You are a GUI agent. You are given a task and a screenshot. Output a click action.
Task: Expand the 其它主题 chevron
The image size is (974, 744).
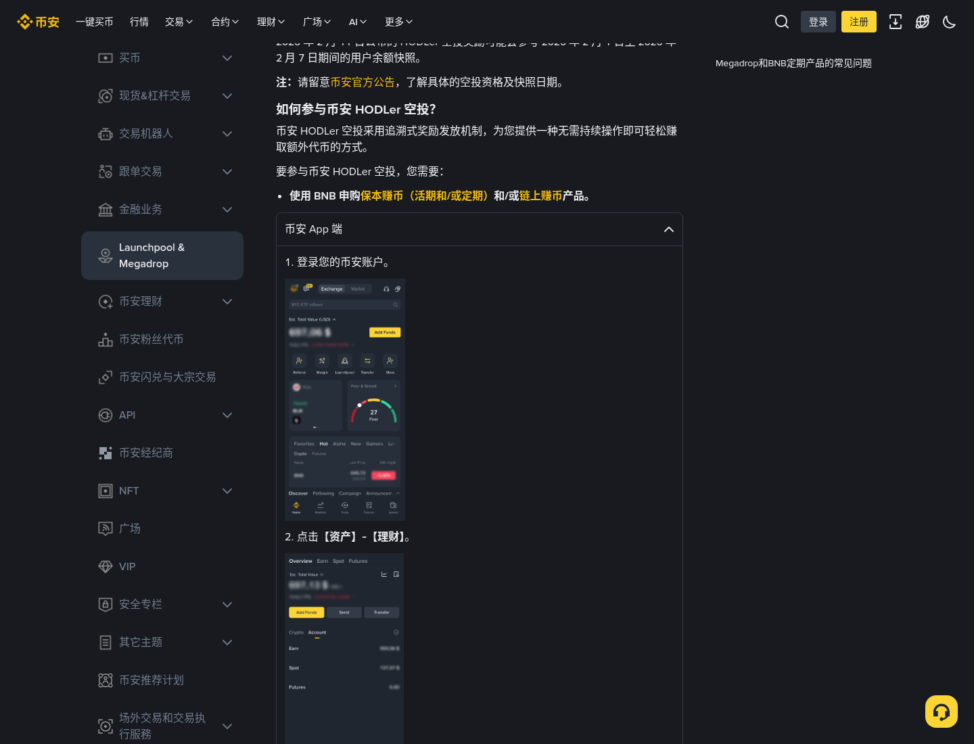(227, 643)
